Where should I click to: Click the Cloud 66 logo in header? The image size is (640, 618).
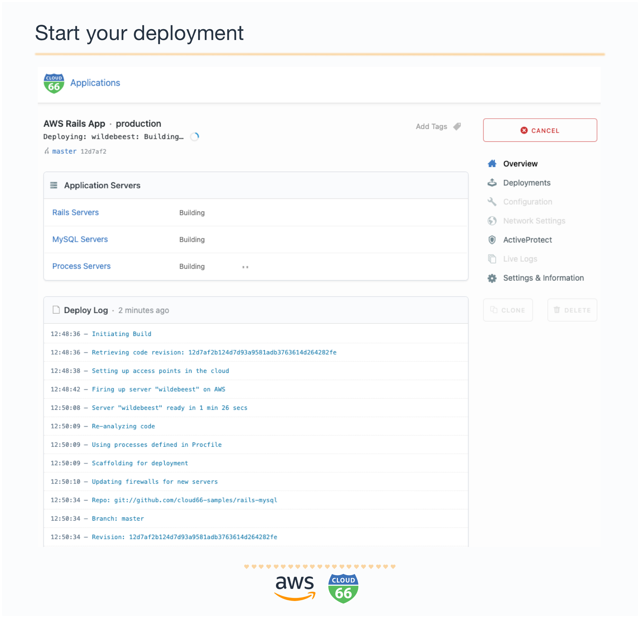coord(54,83)
